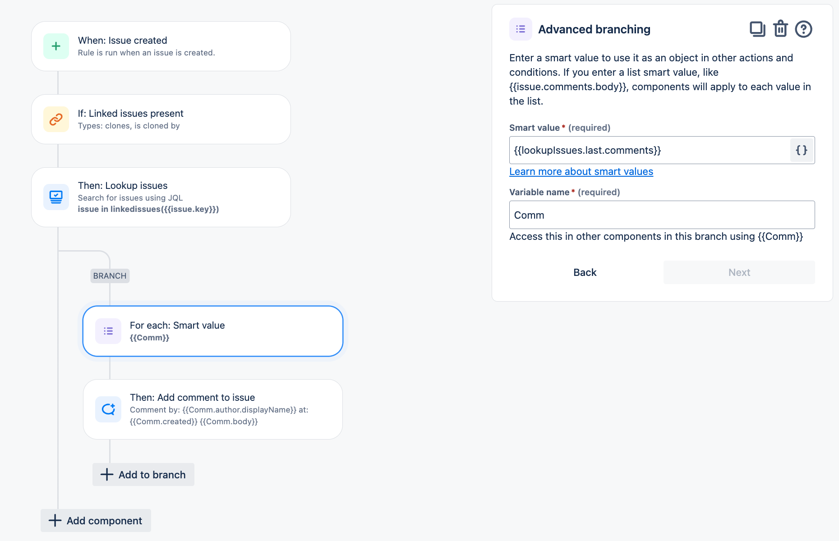This screenshot has width=839, height=541.
Task: Click the green Issue created trigger icon
Action: coord(56,46)
